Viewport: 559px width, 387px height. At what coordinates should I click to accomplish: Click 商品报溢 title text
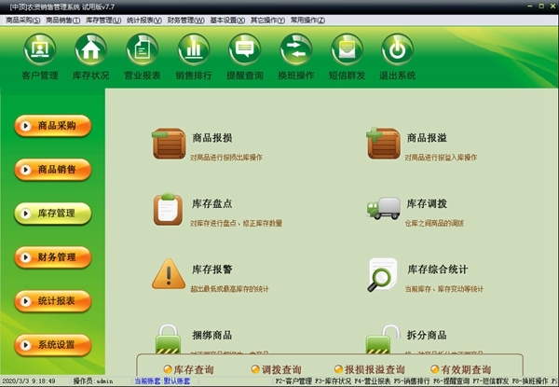pos(427,138)
